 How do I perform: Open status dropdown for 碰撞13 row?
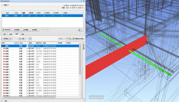(27, 77)
